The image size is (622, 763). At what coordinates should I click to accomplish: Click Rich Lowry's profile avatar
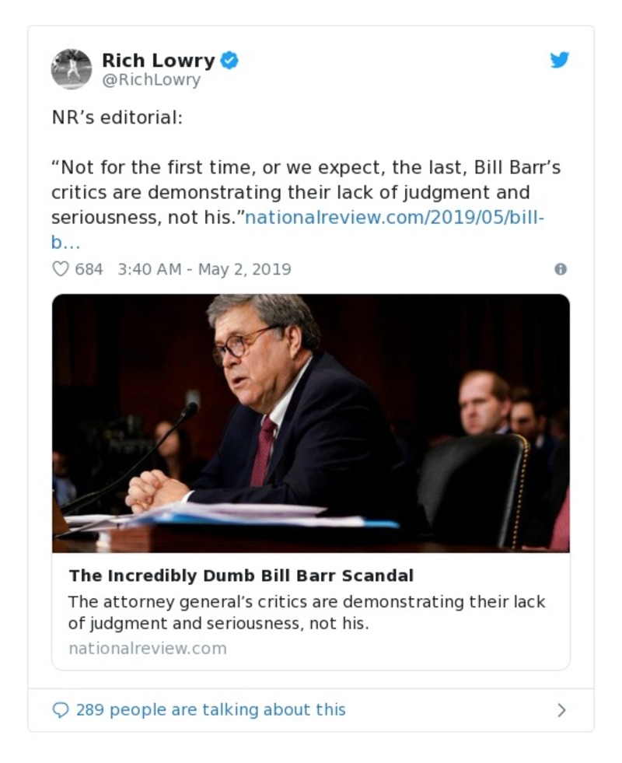coord(71,68)
